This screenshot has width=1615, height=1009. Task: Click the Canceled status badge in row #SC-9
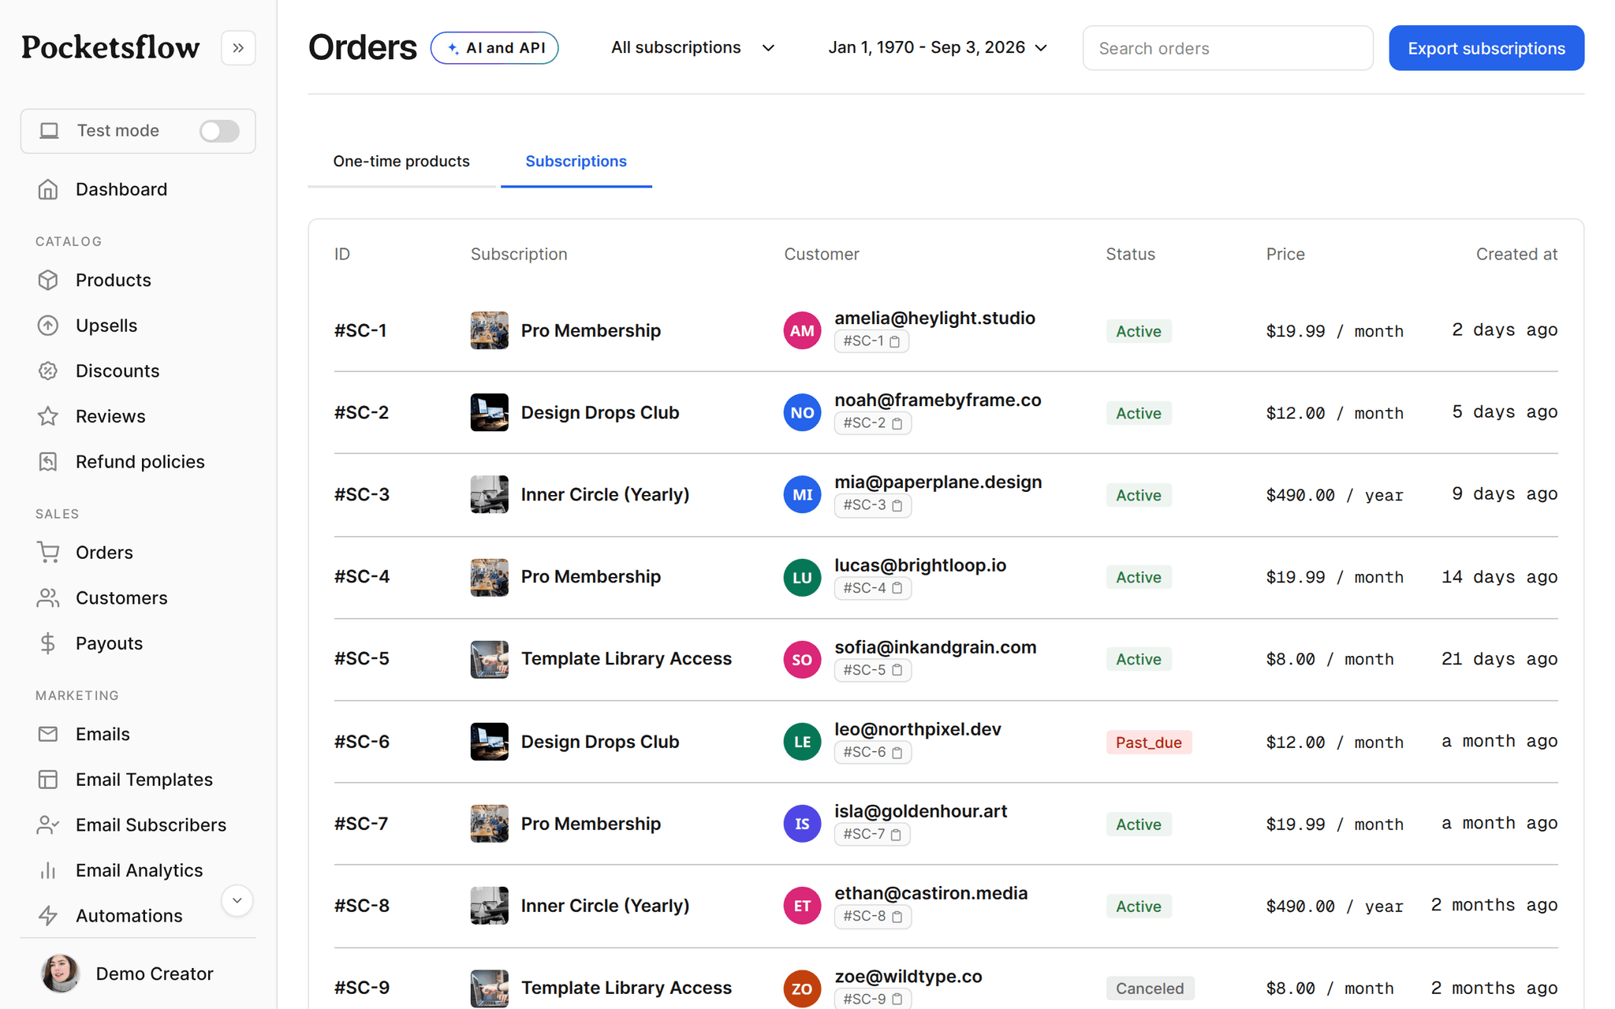[x=1150, y=988]
